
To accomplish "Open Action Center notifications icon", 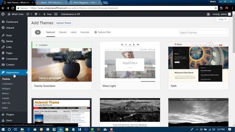I will coord(230,129).
